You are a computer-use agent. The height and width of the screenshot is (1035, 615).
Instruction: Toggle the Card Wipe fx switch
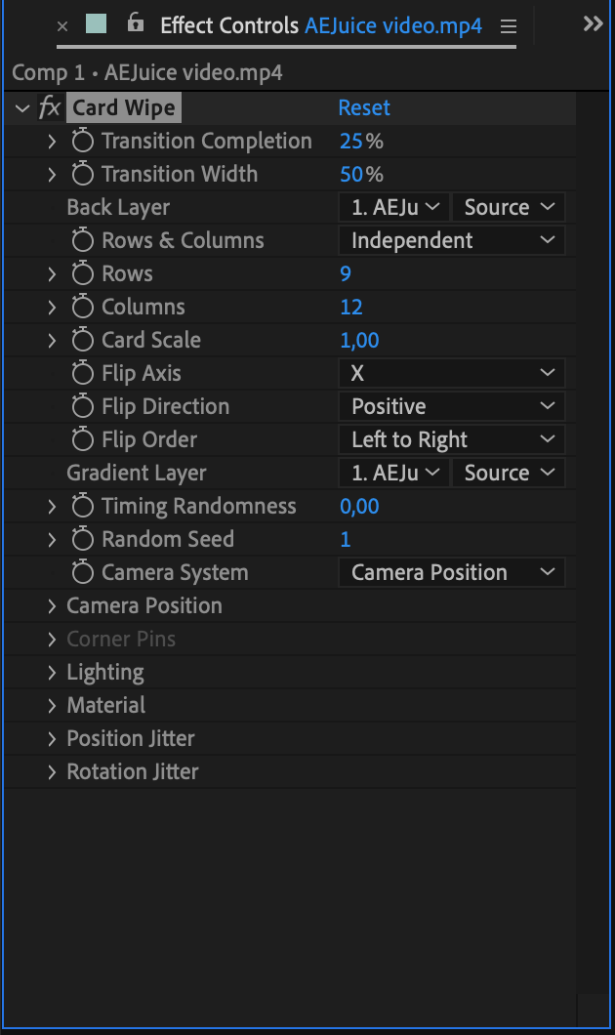coord(50,108)
